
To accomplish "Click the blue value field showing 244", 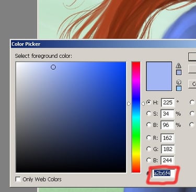I will point(167,160).
